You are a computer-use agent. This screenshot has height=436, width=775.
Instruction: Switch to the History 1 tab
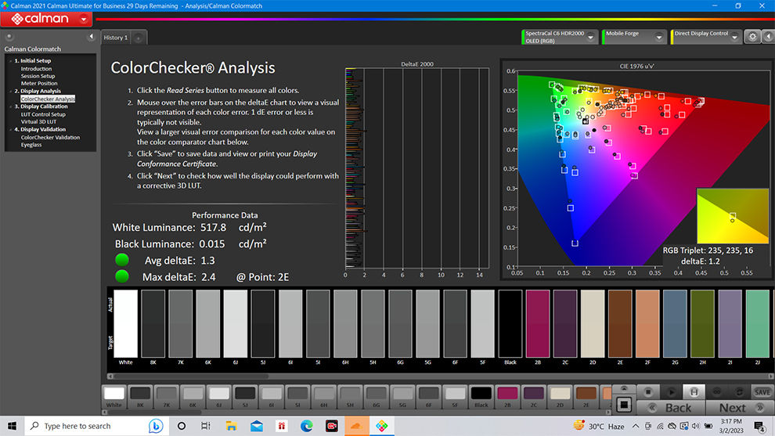click(116, 38)
